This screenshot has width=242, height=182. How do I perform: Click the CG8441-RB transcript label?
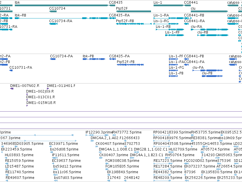tap(194, 15)
